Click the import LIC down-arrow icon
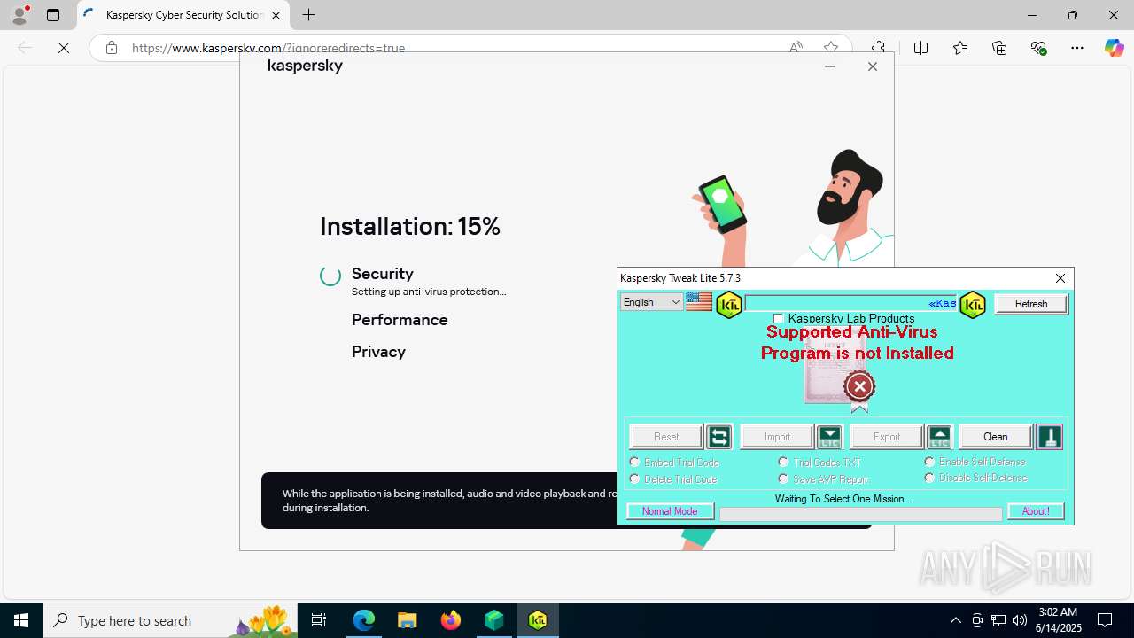Viewport: 1134px width, 638px height. [x=829, y=436]
